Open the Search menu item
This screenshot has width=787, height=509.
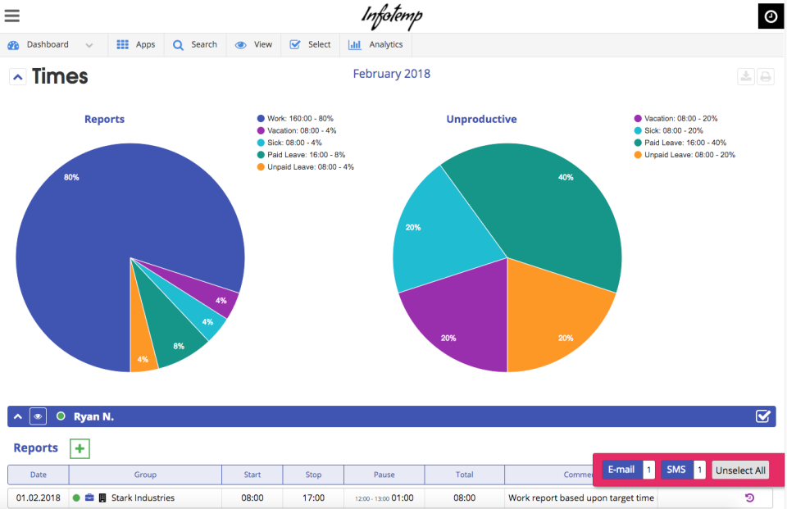pyautogui.click(x=195, y=44)
